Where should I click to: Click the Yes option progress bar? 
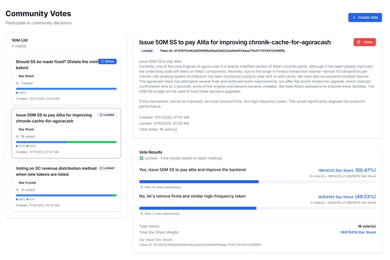tap(257, 182)
